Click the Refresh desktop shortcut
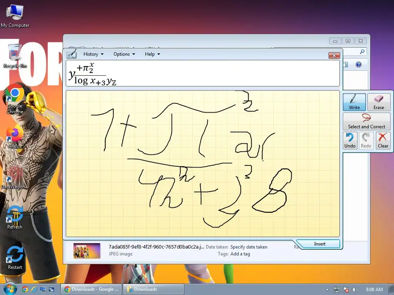The height and width of the screenshot is (295, 394). click(15, 217)
